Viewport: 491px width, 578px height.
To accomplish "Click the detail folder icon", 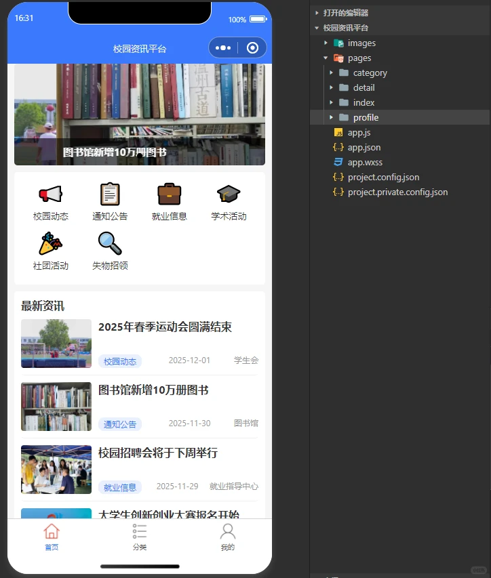I will (344, 87).
